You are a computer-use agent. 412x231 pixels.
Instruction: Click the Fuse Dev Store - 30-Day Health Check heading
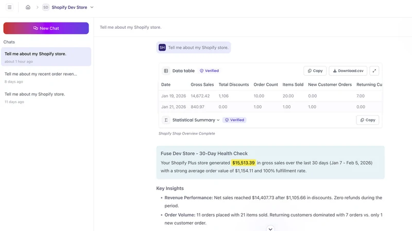pos(204,153)
